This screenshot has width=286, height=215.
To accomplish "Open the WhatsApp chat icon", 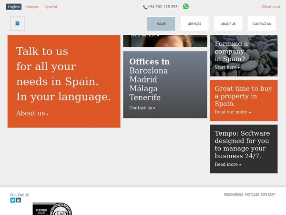I will pyautogui.click(x=186, y=6).
